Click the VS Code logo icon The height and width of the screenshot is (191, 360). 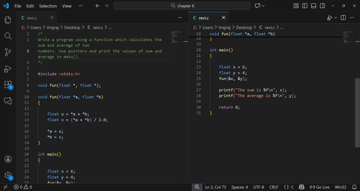[x=6, y=6]
